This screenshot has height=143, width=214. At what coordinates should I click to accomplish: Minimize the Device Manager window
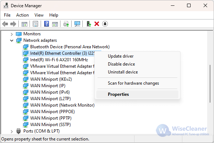173,6
